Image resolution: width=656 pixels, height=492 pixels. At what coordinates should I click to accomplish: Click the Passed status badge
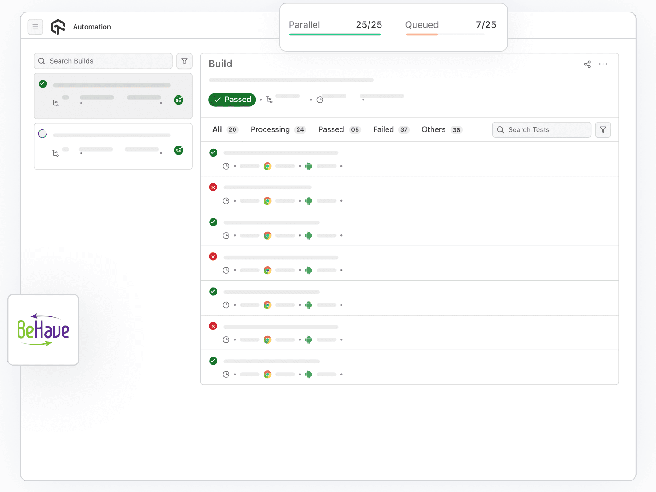click(x=232, y=100)
